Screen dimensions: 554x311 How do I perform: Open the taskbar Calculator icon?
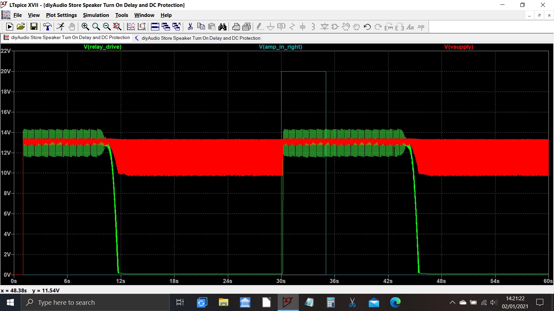(331, 302)
